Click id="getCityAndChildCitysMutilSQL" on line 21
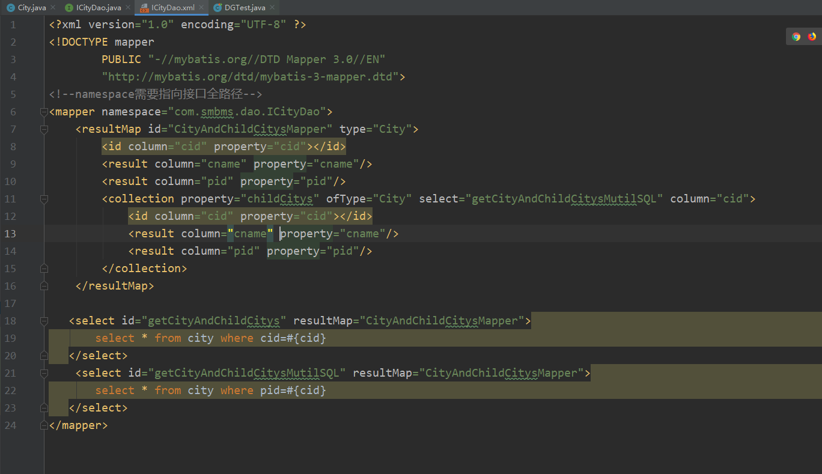822x474 pixels. [x=237, y=373]
